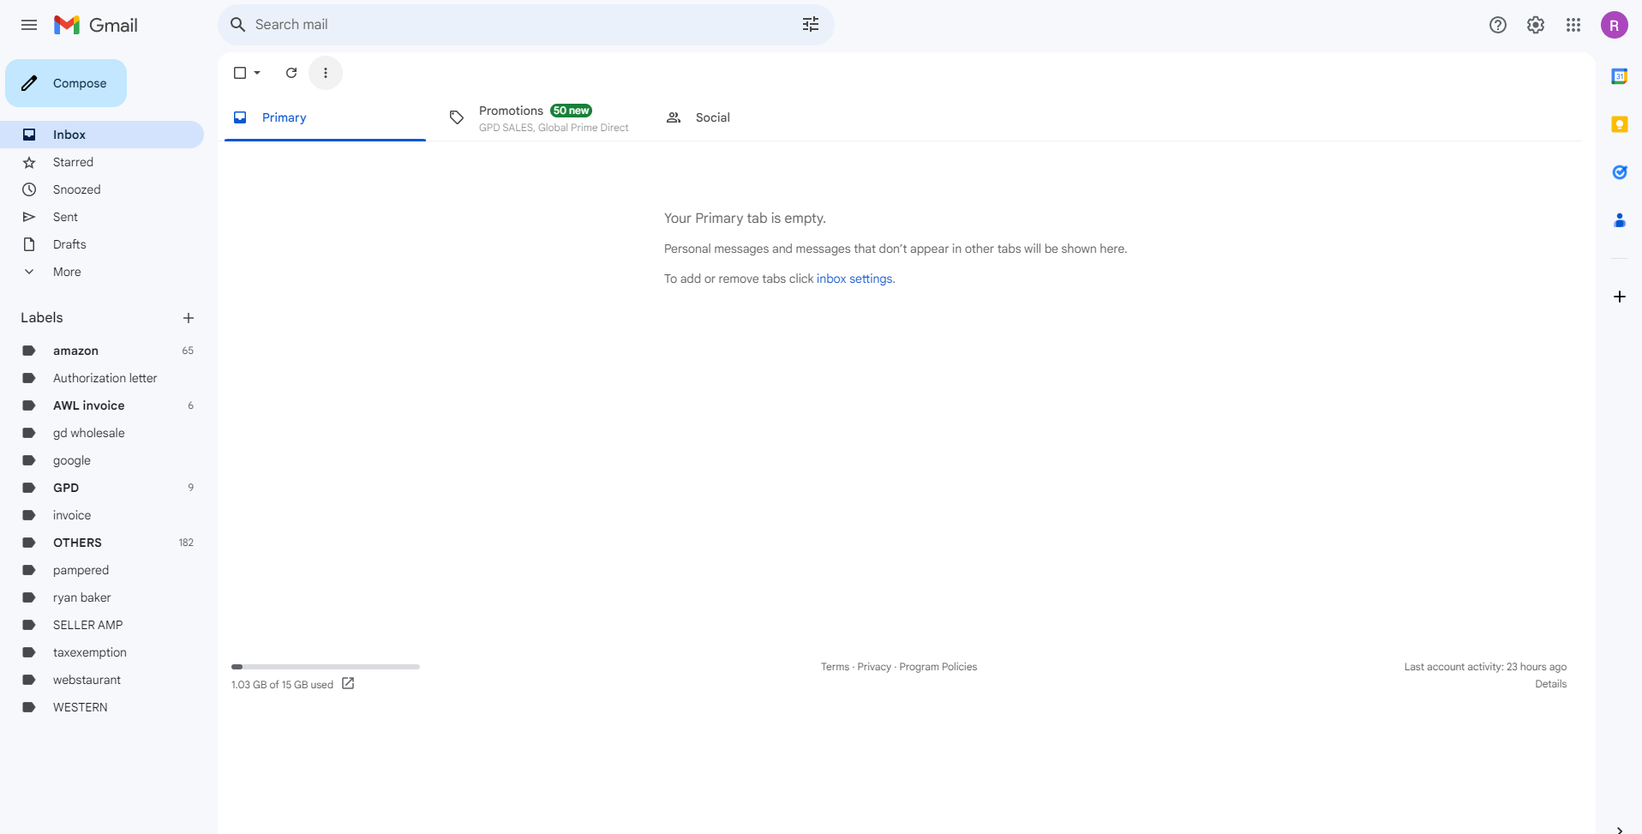Click the Starred star icon
The height and width of the screenshot is (834, 1642).
click(x=29, y=162)
